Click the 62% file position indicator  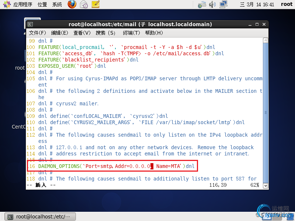255,185
